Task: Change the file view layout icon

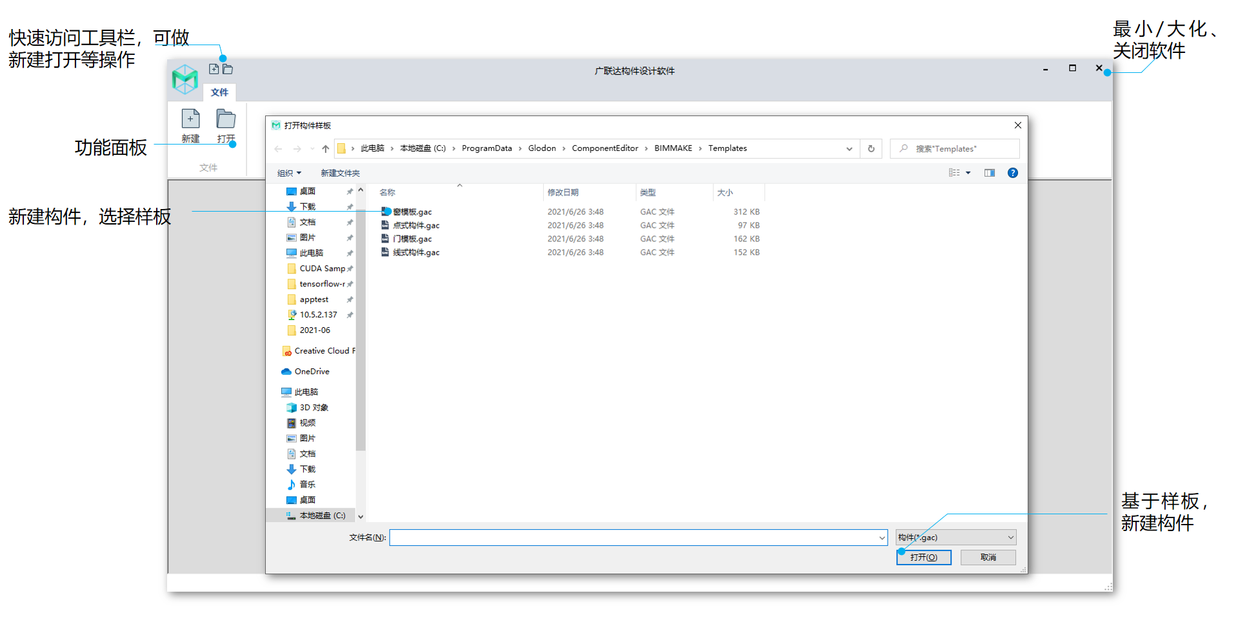Action: (954, 173)
